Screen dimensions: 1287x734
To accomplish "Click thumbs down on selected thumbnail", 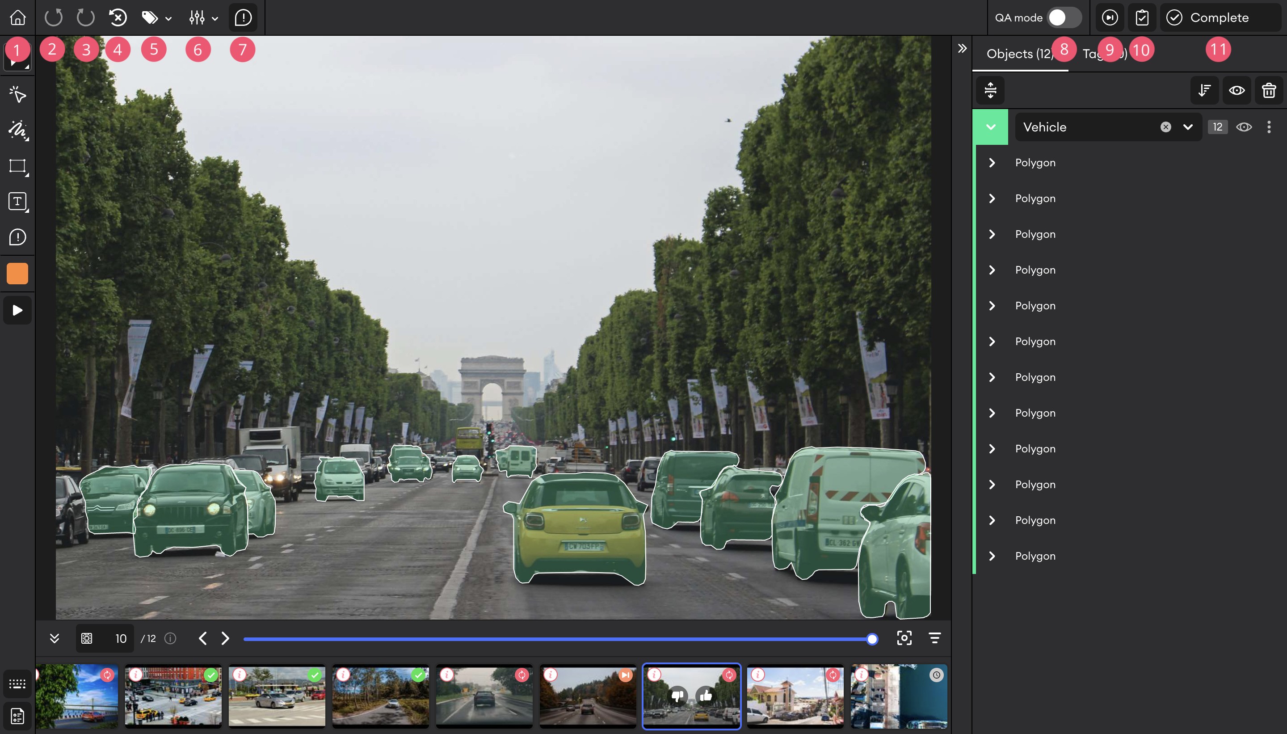I will pos(678,696).
